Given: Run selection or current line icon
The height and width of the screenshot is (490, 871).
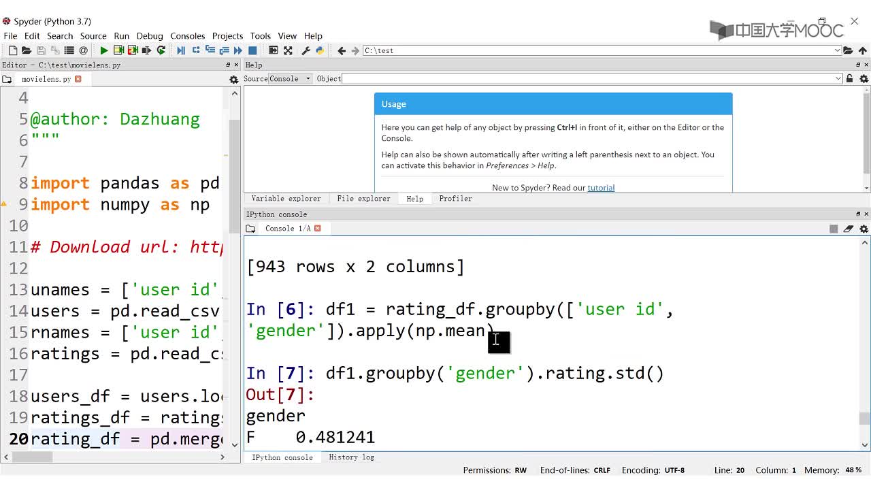Looking at the screenshot, I should point(147,50).
